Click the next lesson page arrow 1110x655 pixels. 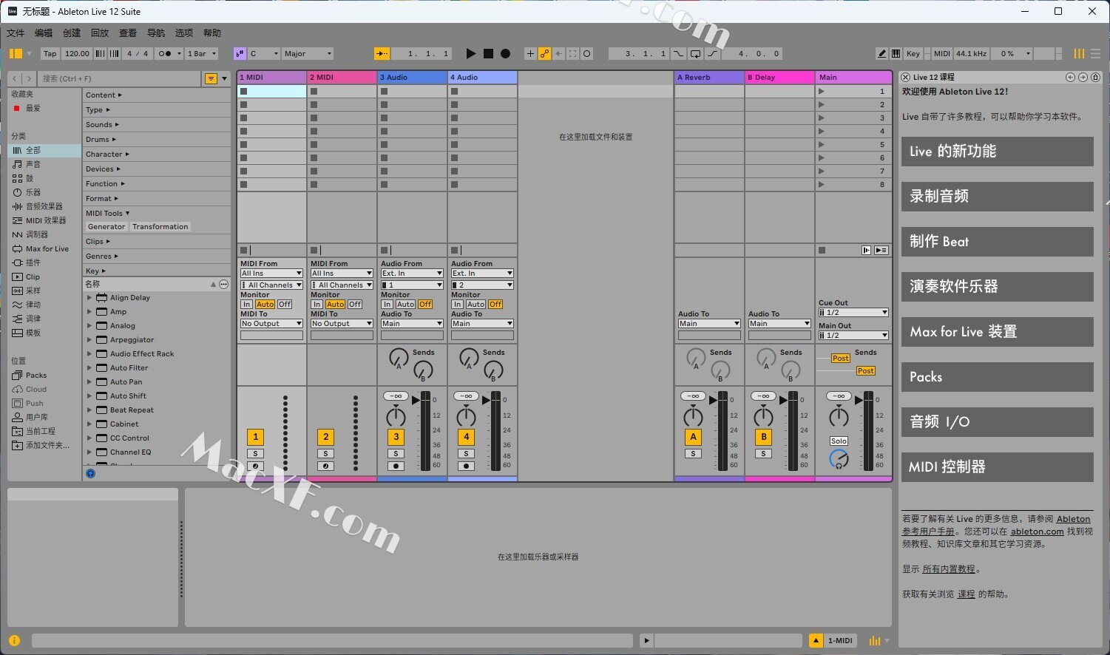pos(1083,77)
